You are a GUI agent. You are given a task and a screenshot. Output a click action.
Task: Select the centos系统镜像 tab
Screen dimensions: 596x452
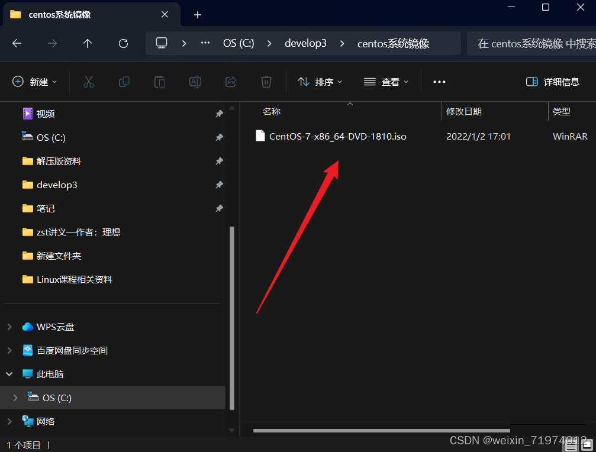click(x=91, y=14)
